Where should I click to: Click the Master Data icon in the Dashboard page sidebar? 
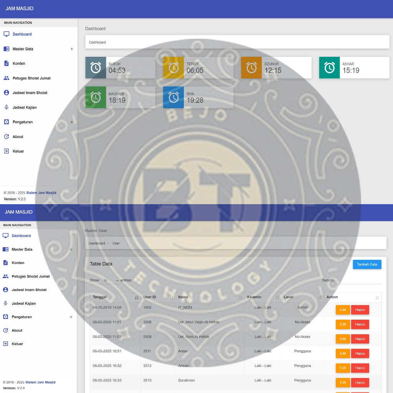[7, 49]
